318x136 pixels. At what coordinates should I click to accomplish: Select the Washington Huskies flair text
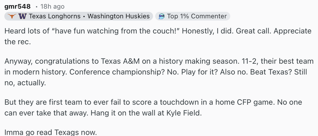click(118, 16)
